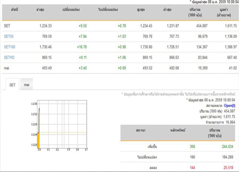This screenshot has width=239, height=172.
Task: Click SET50 low value 767.73
Action: 174,36
